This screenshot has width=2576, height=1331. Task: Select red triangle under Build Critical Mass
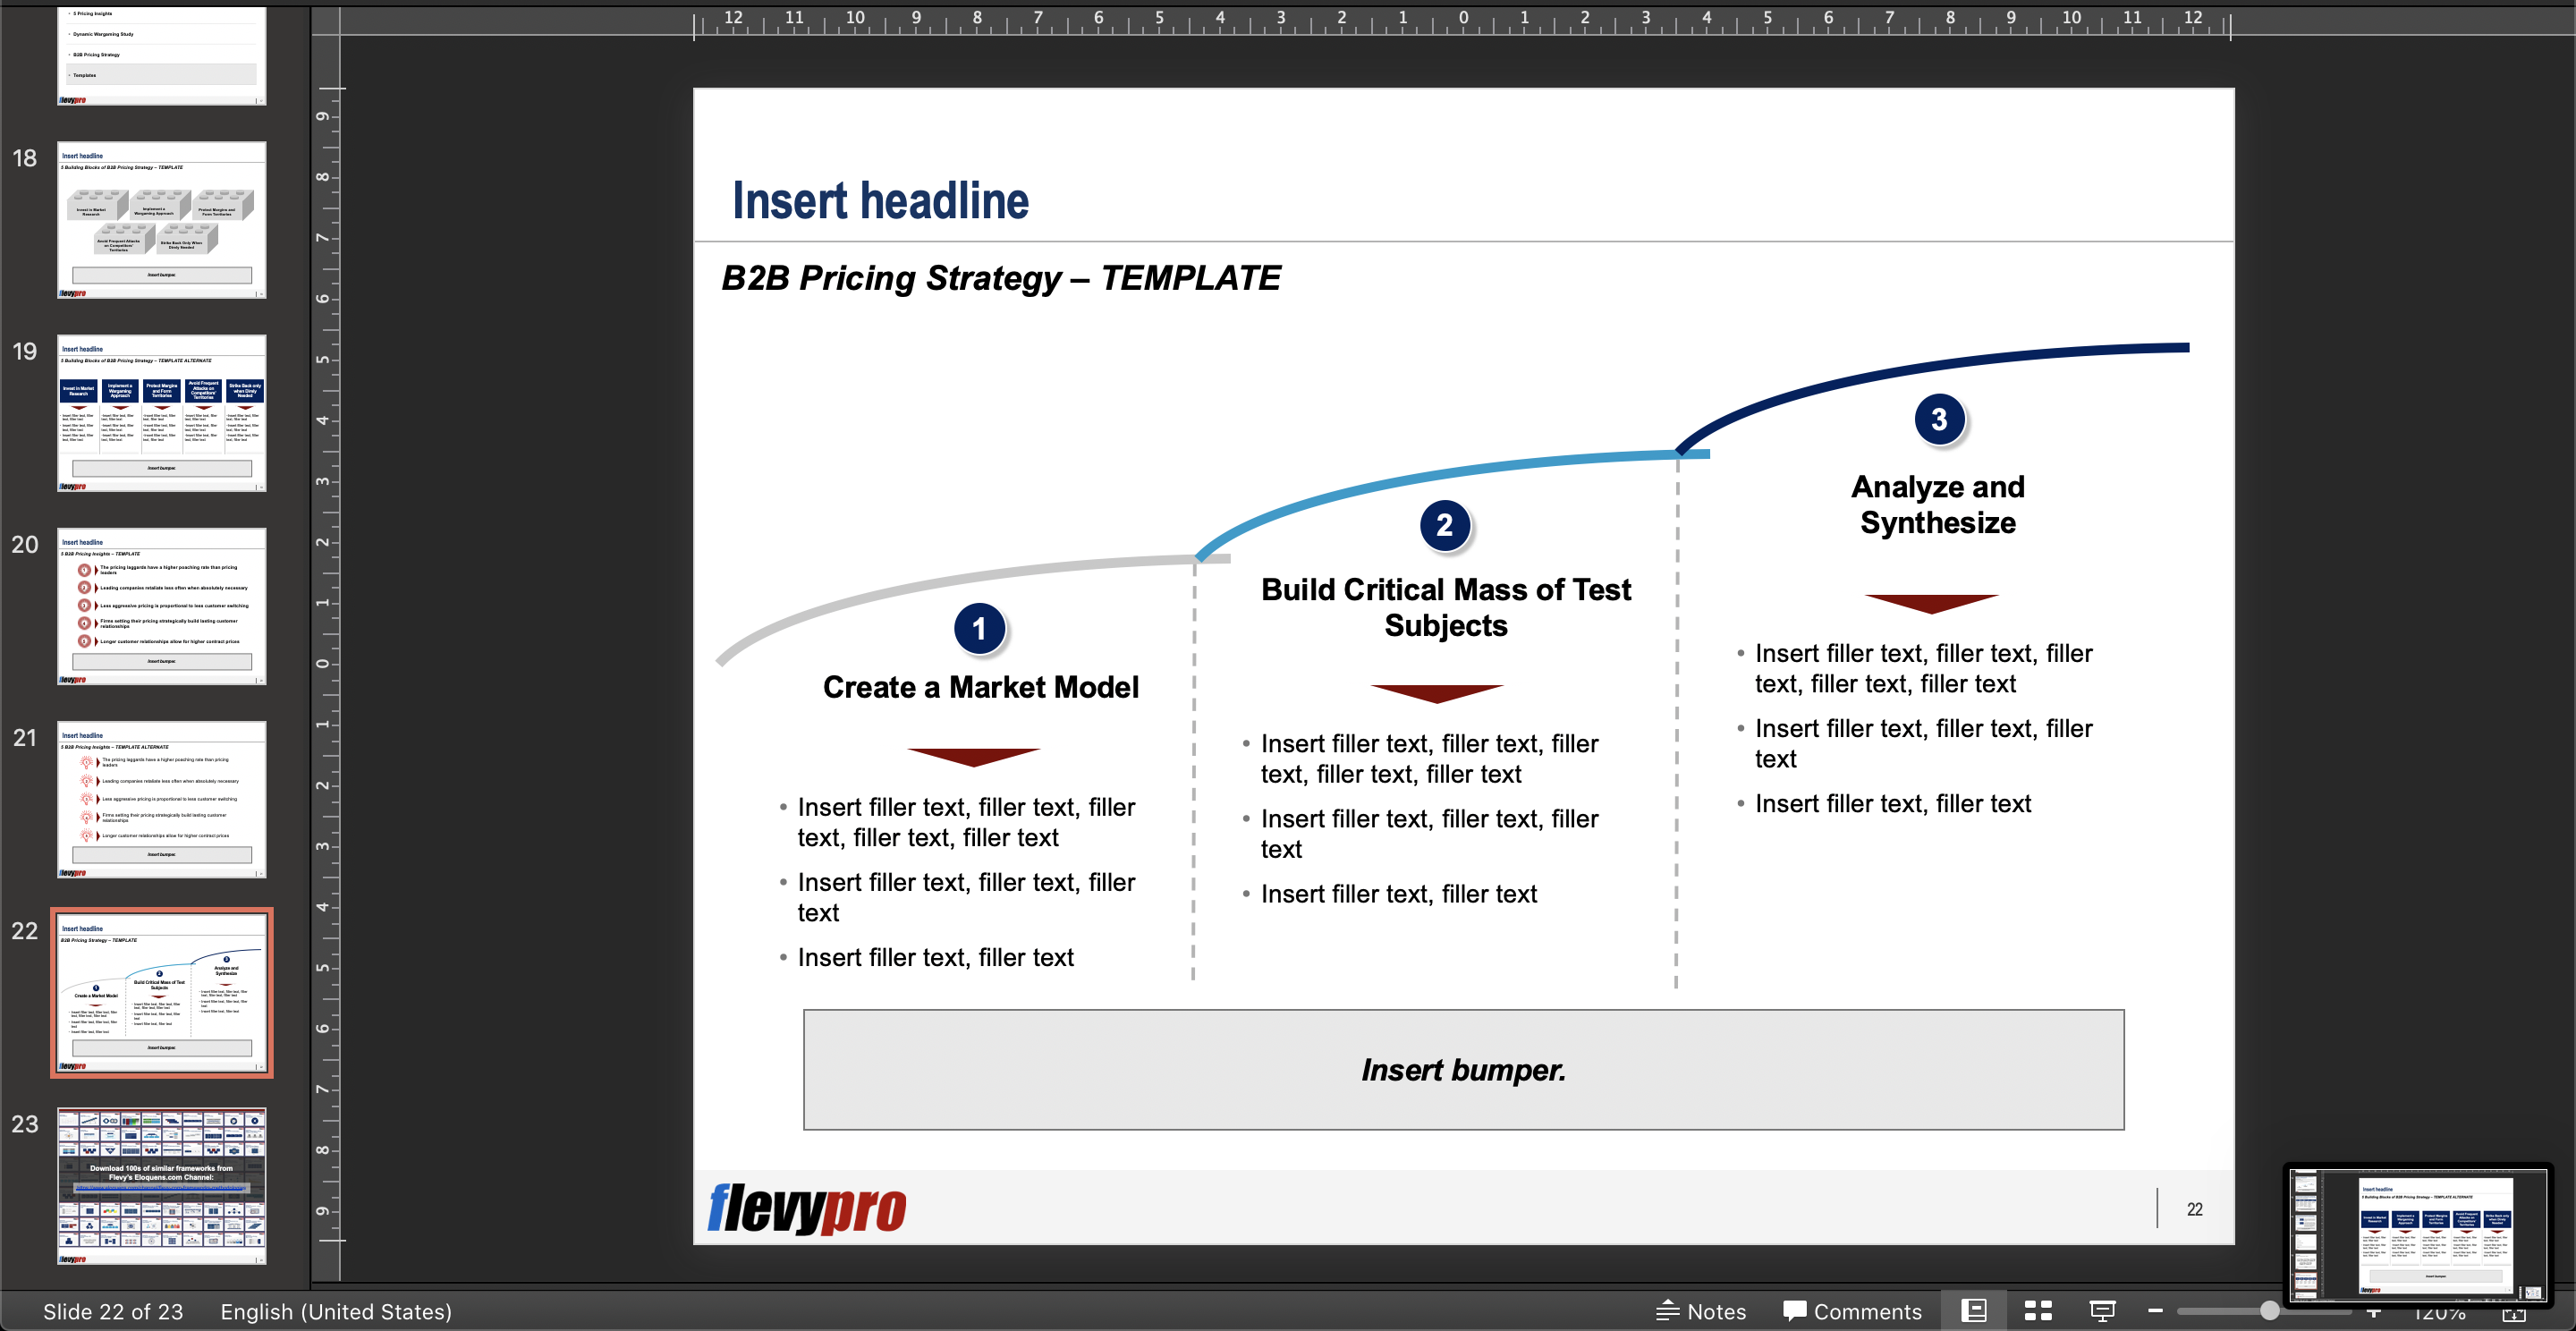point(1437,694)
